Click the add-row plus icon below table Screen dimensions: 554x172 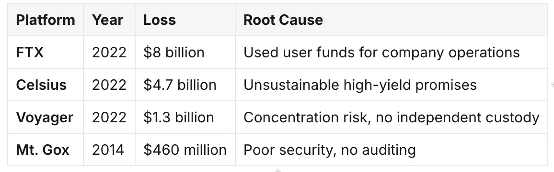[278, 171]
